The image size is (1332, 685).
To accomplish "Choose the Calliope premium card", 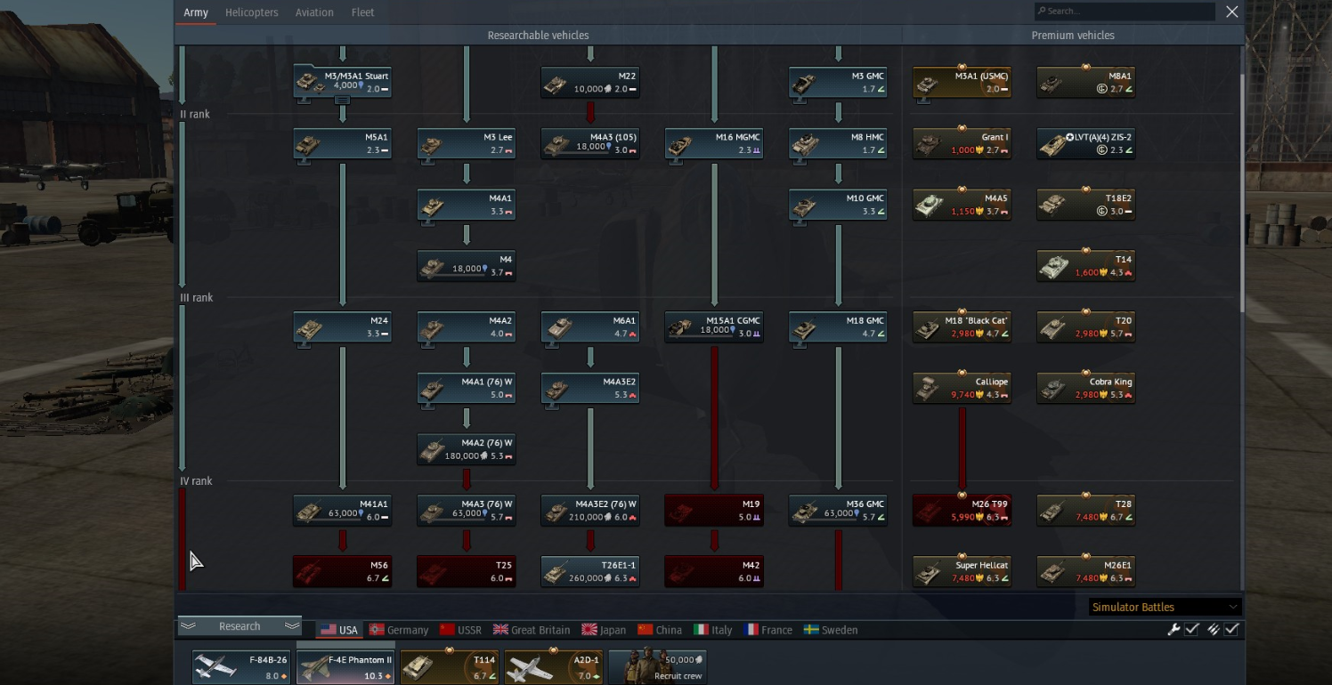I will point(962,389).
